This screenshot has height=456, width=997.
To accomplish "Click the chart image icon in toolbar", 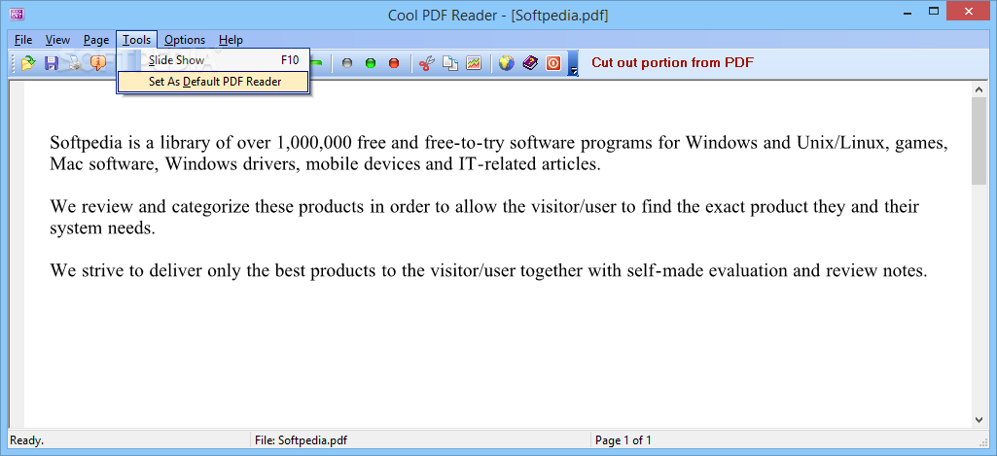I will (x=474, y=63).
